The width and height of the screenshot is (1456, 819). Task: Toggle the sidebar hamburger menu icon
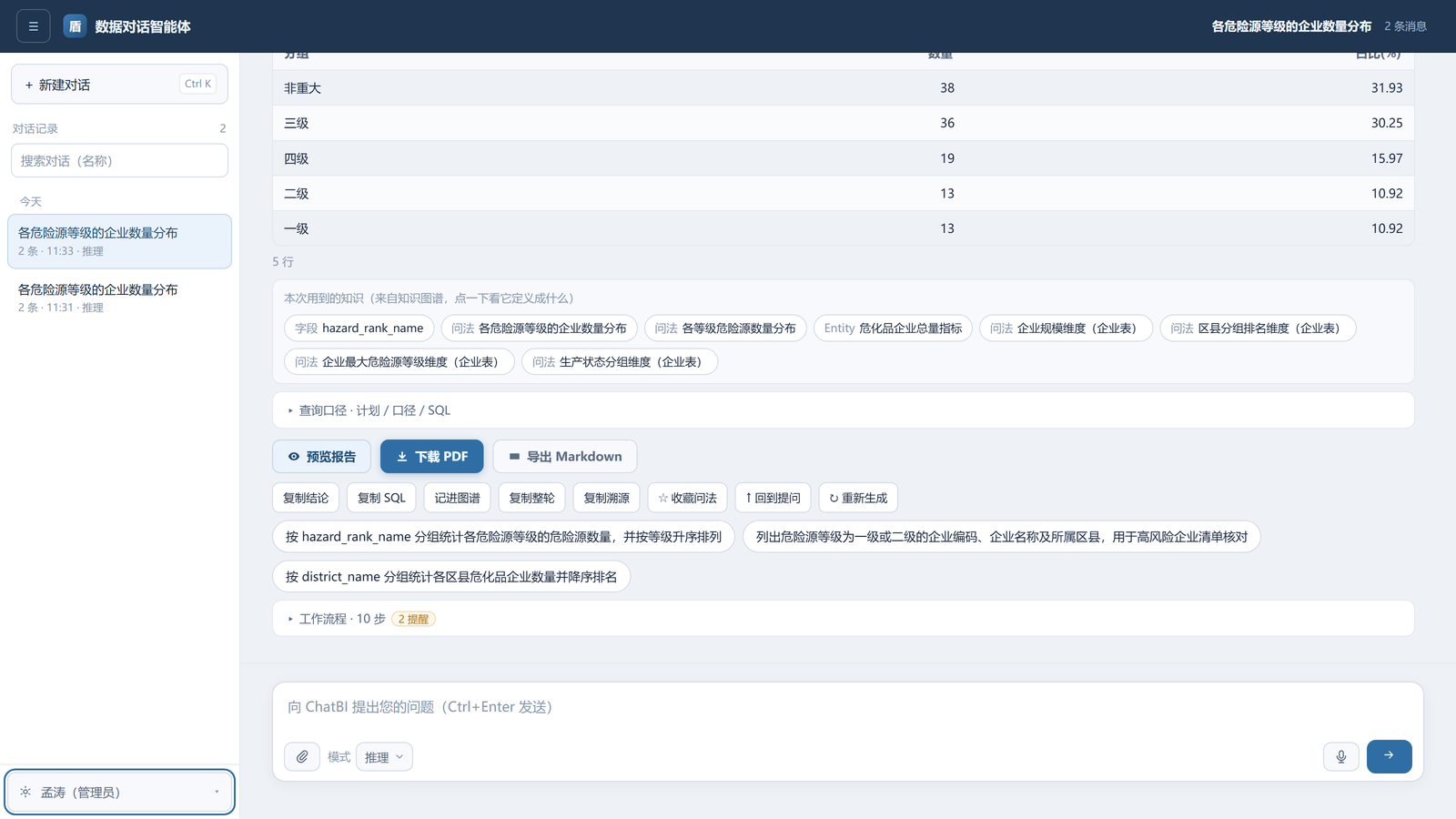coord(33,26)
